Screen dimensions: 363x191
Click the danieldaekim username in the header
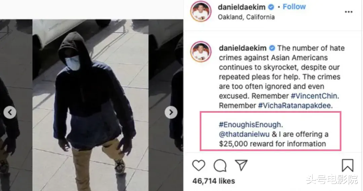(241, 7)
